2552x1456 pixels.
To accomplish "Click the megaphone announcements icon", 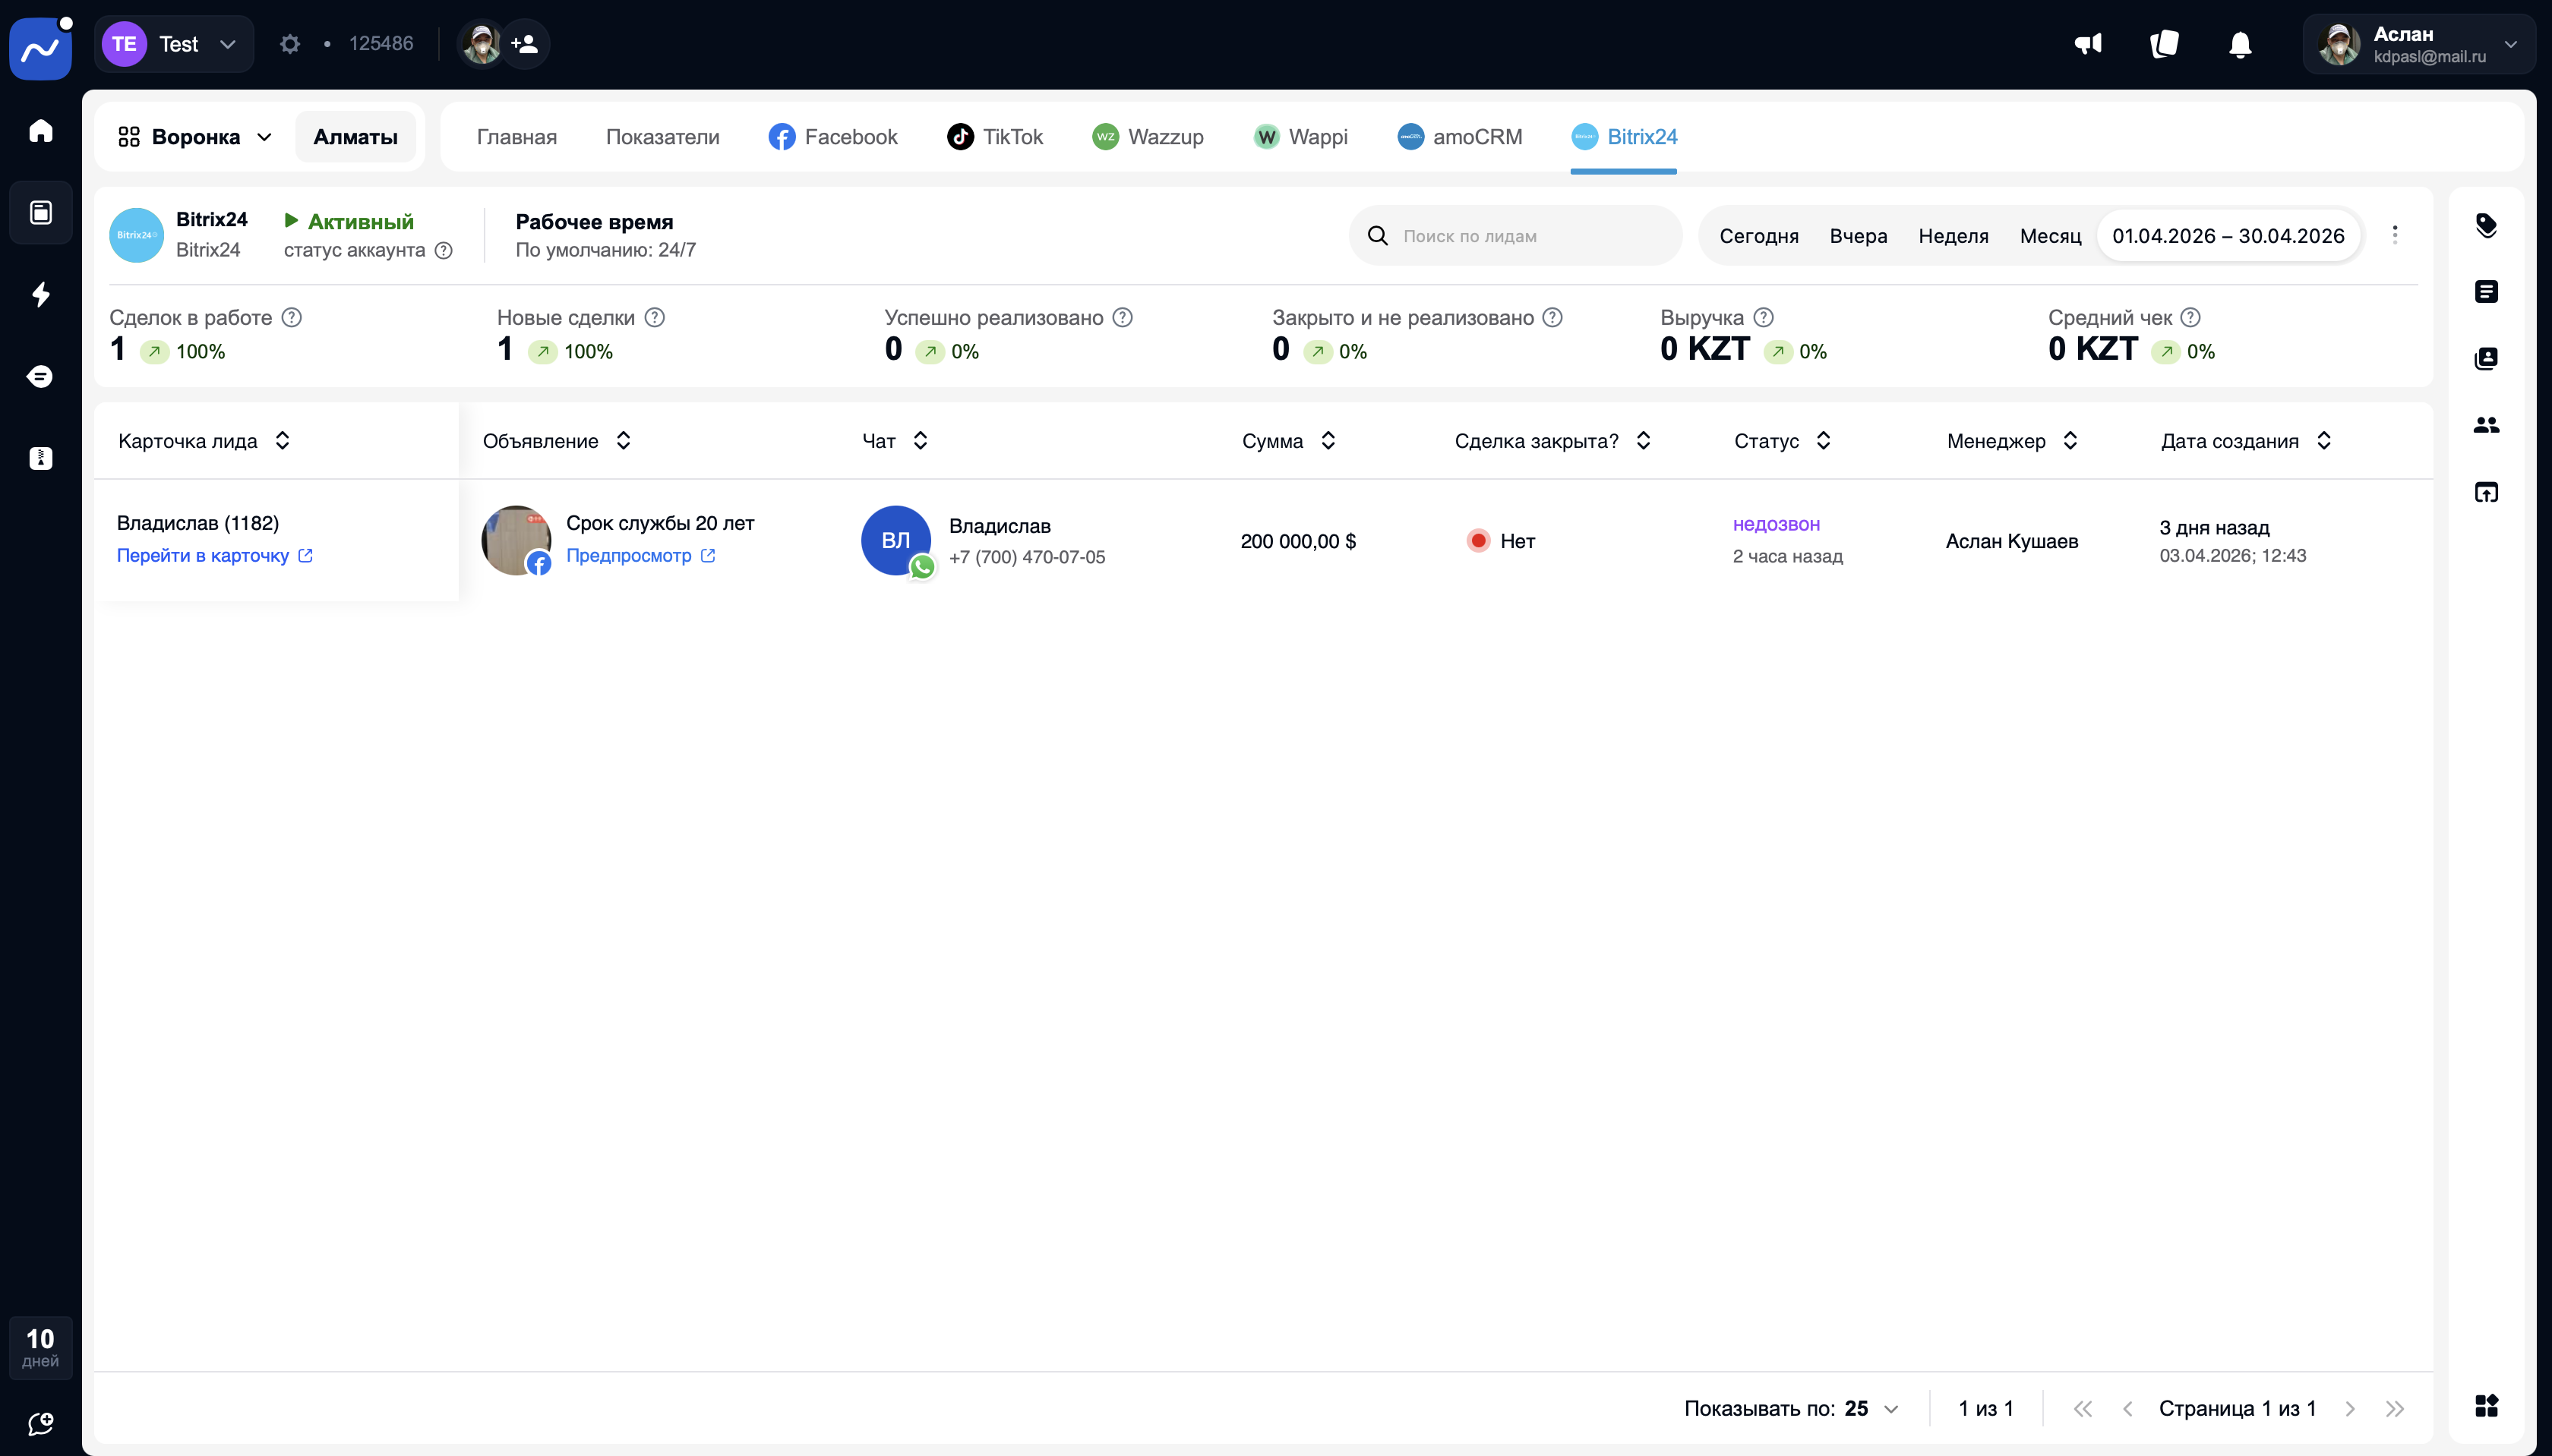I will point(2088,44).
